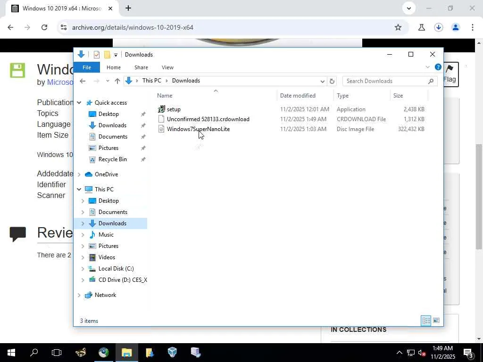483x362 pixels.
Task: Switch to Large icons view layout icon
Action: pos(436,321)
